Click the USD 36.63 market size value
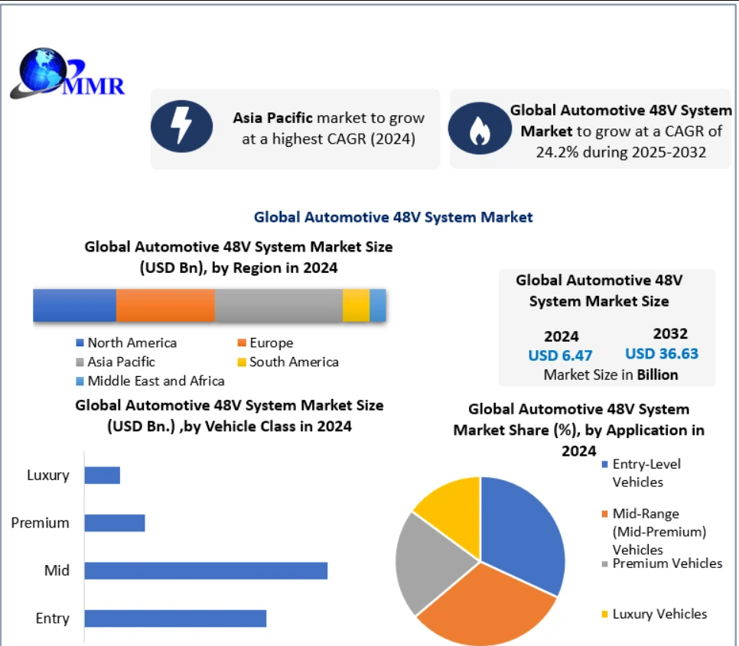The height and width of the screenshot is (646, 739). click(662, 354)
